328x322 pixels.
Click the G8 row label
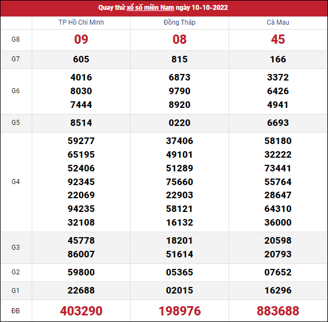(16, 39)
